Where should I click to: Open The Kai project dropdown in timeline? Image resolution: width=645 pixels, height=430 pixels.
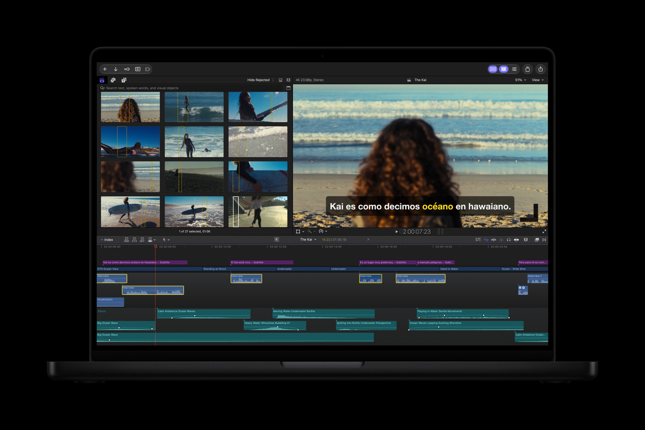[308, 240]
